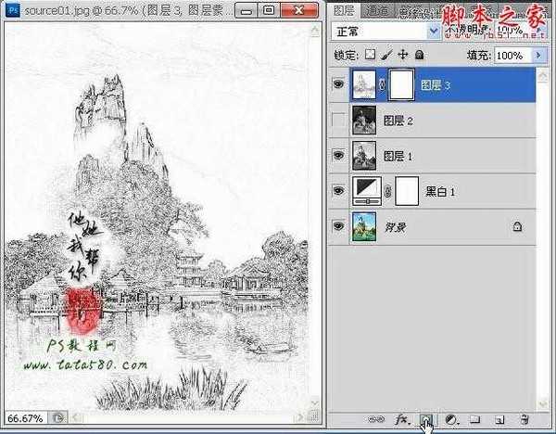Close the source01.jpg document window
The width and height of the screenshot is (556, 434).
click(299, 10)
